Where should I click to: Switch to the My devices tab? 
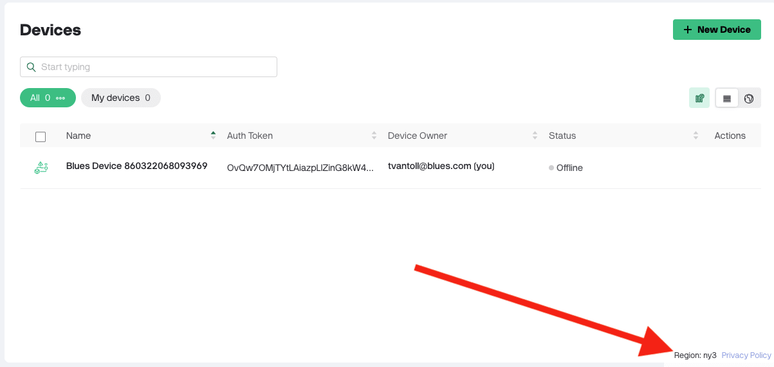[x=121, y=98]
